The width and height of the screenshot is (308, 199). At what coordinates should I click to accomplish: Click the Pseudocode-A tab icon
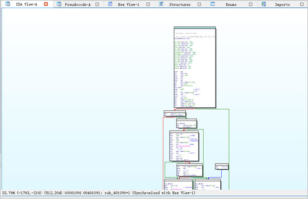point(59,4)
